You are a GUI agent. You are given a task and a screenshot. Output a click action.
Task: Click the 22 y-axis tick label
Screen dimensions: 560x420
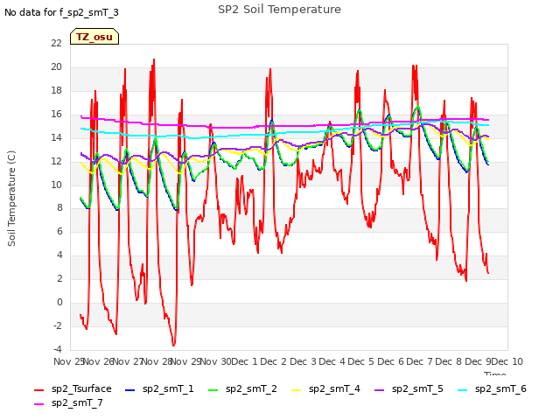[x=56, y=43]
